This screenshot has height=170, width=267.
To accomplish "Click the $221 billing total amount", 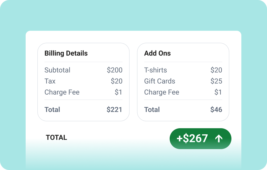I will pyautogui.click(x=114, y=109).
